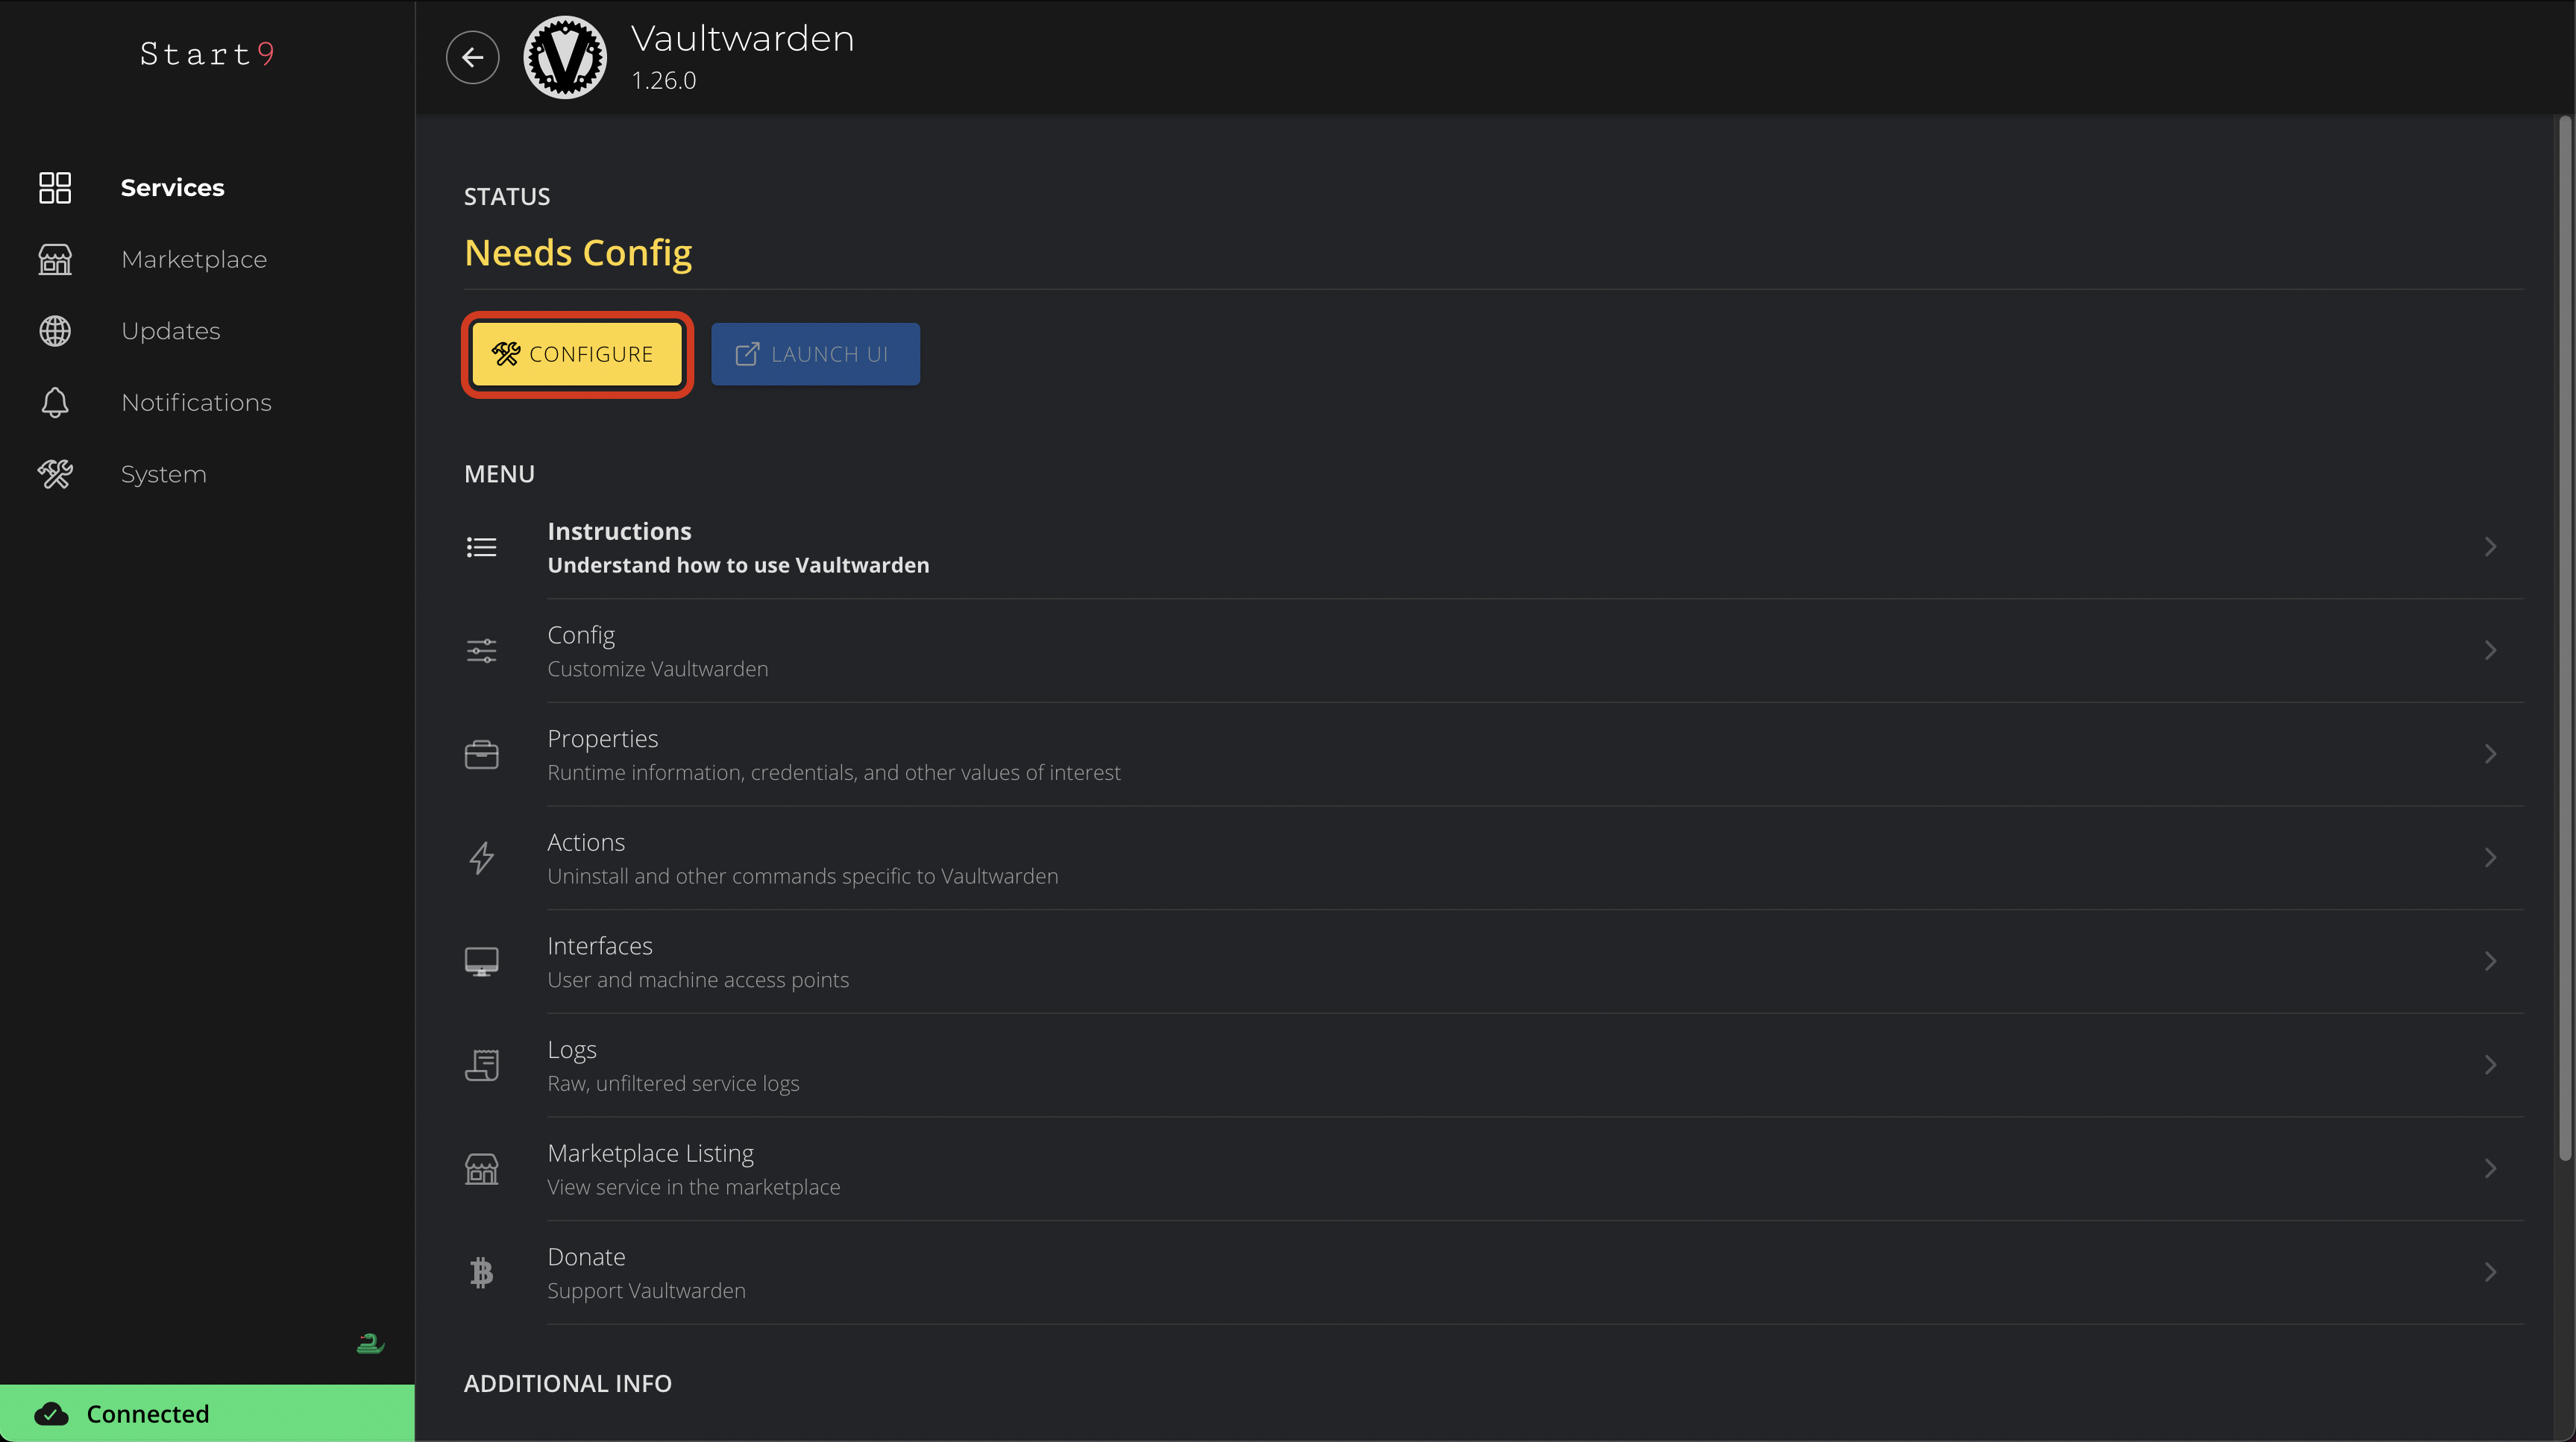
Task: Click the Logs scroll icon
Action: tap(481, 1065)
